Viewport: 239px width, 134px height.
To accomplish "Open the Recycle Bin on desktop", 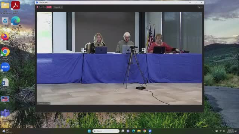I will tap(5, 21).
